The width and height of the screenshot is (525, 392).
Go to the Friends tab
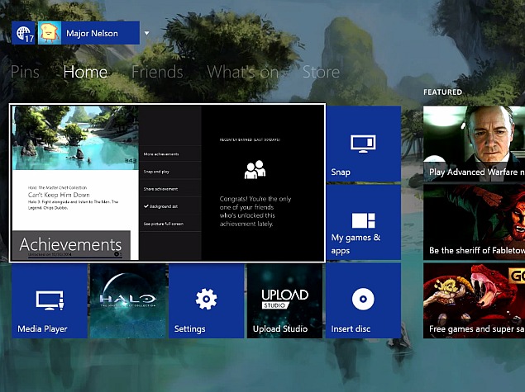pyautogui.click(x=157, y=72)
